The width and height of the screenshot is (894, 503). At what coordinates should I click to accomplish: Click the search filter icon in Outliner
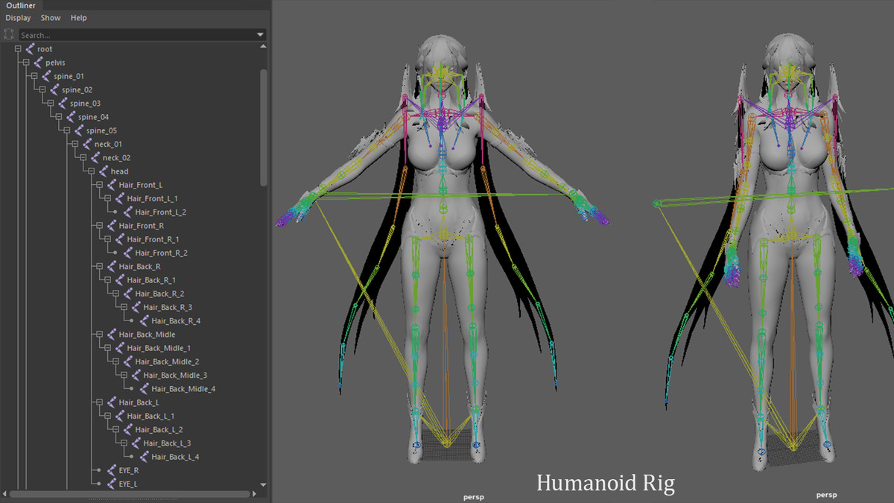click(9, 34)
